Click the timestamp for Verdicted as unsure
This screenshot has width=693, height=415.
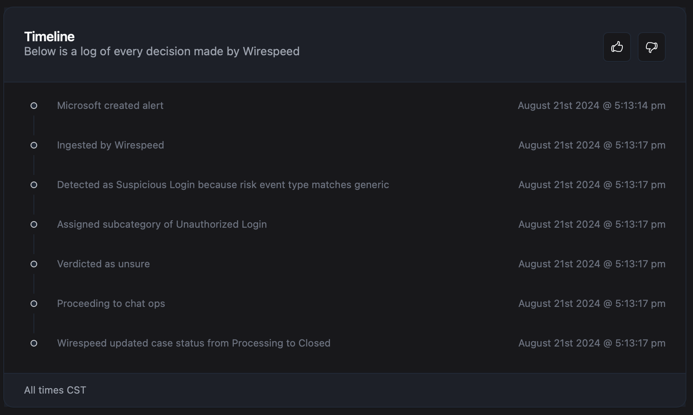click(592, 264)
